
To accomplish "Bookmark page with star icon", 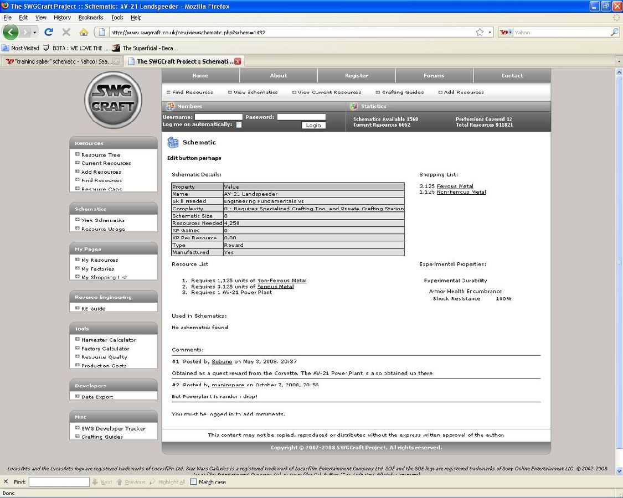I will (x=480, y=32).
